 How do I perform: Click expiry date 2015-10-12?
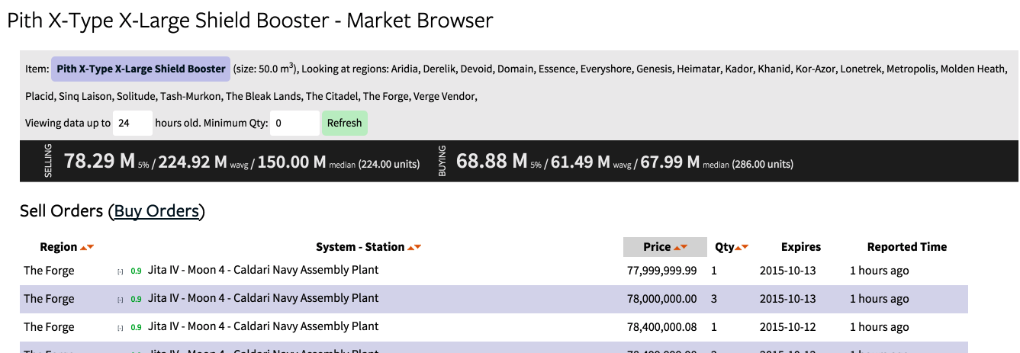[x=788, y=327]
